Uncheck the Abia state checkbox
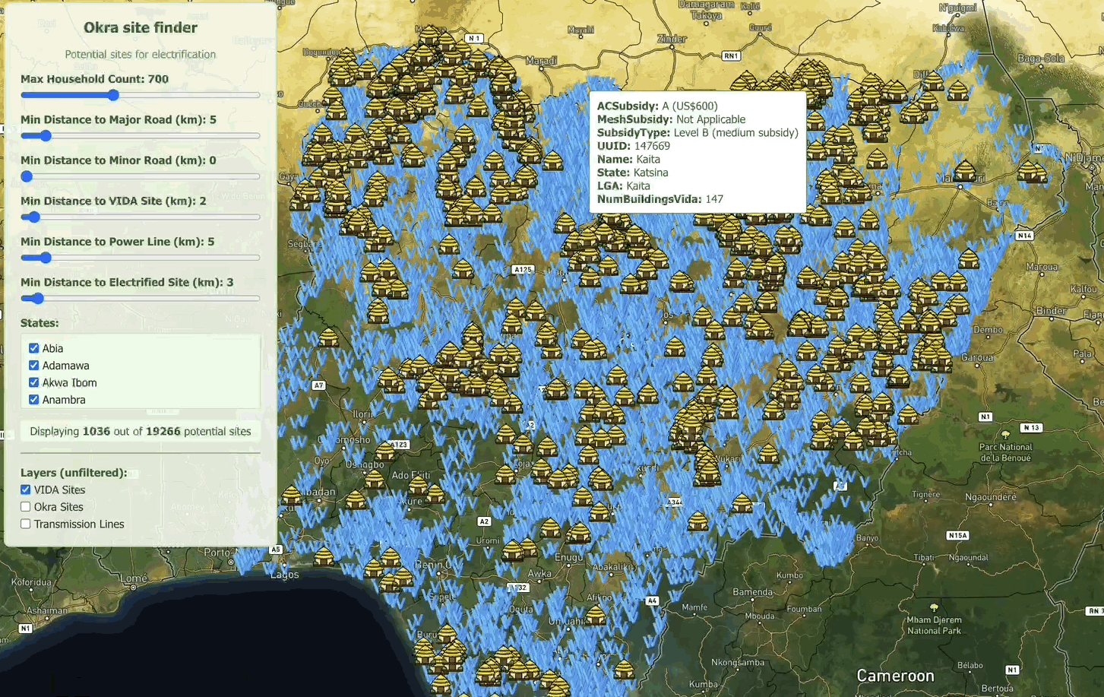 click(33, 348)
